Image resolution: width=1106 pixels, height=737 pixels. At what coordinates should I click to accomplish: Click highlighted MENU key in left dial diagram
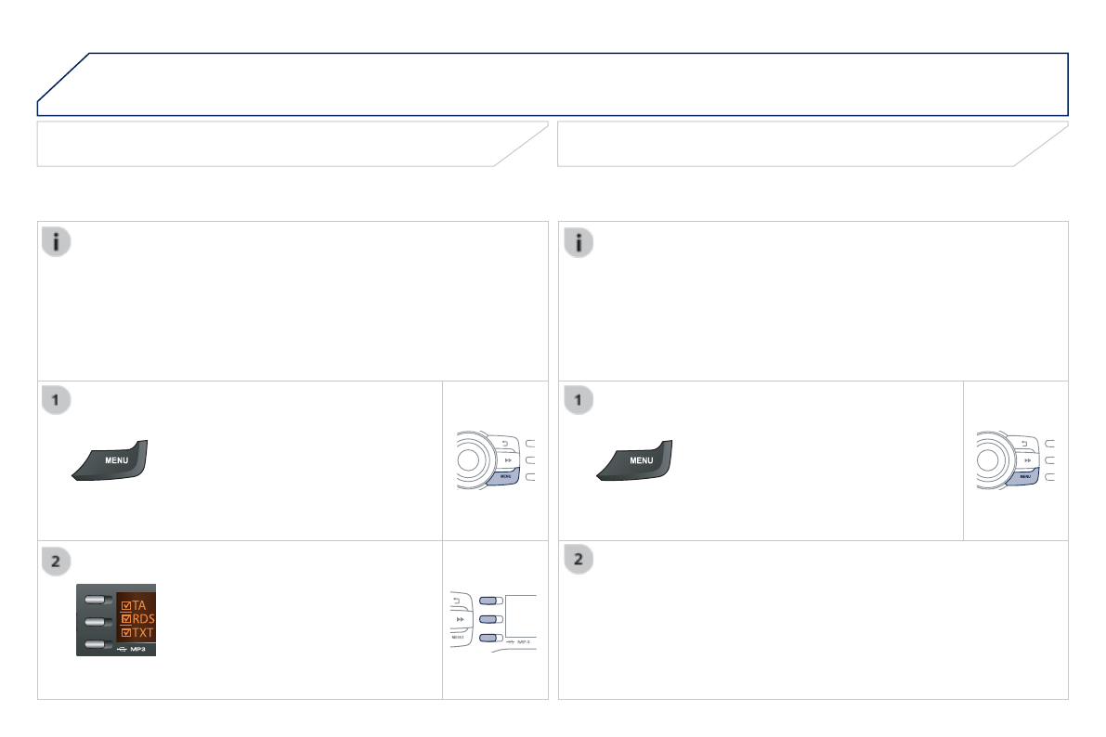(506, 475)
